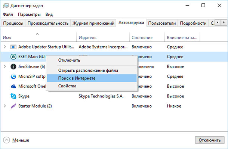Switch to the Процессы tab
The height and width of the screenshot is (149, 228).
tap(13, 23)
